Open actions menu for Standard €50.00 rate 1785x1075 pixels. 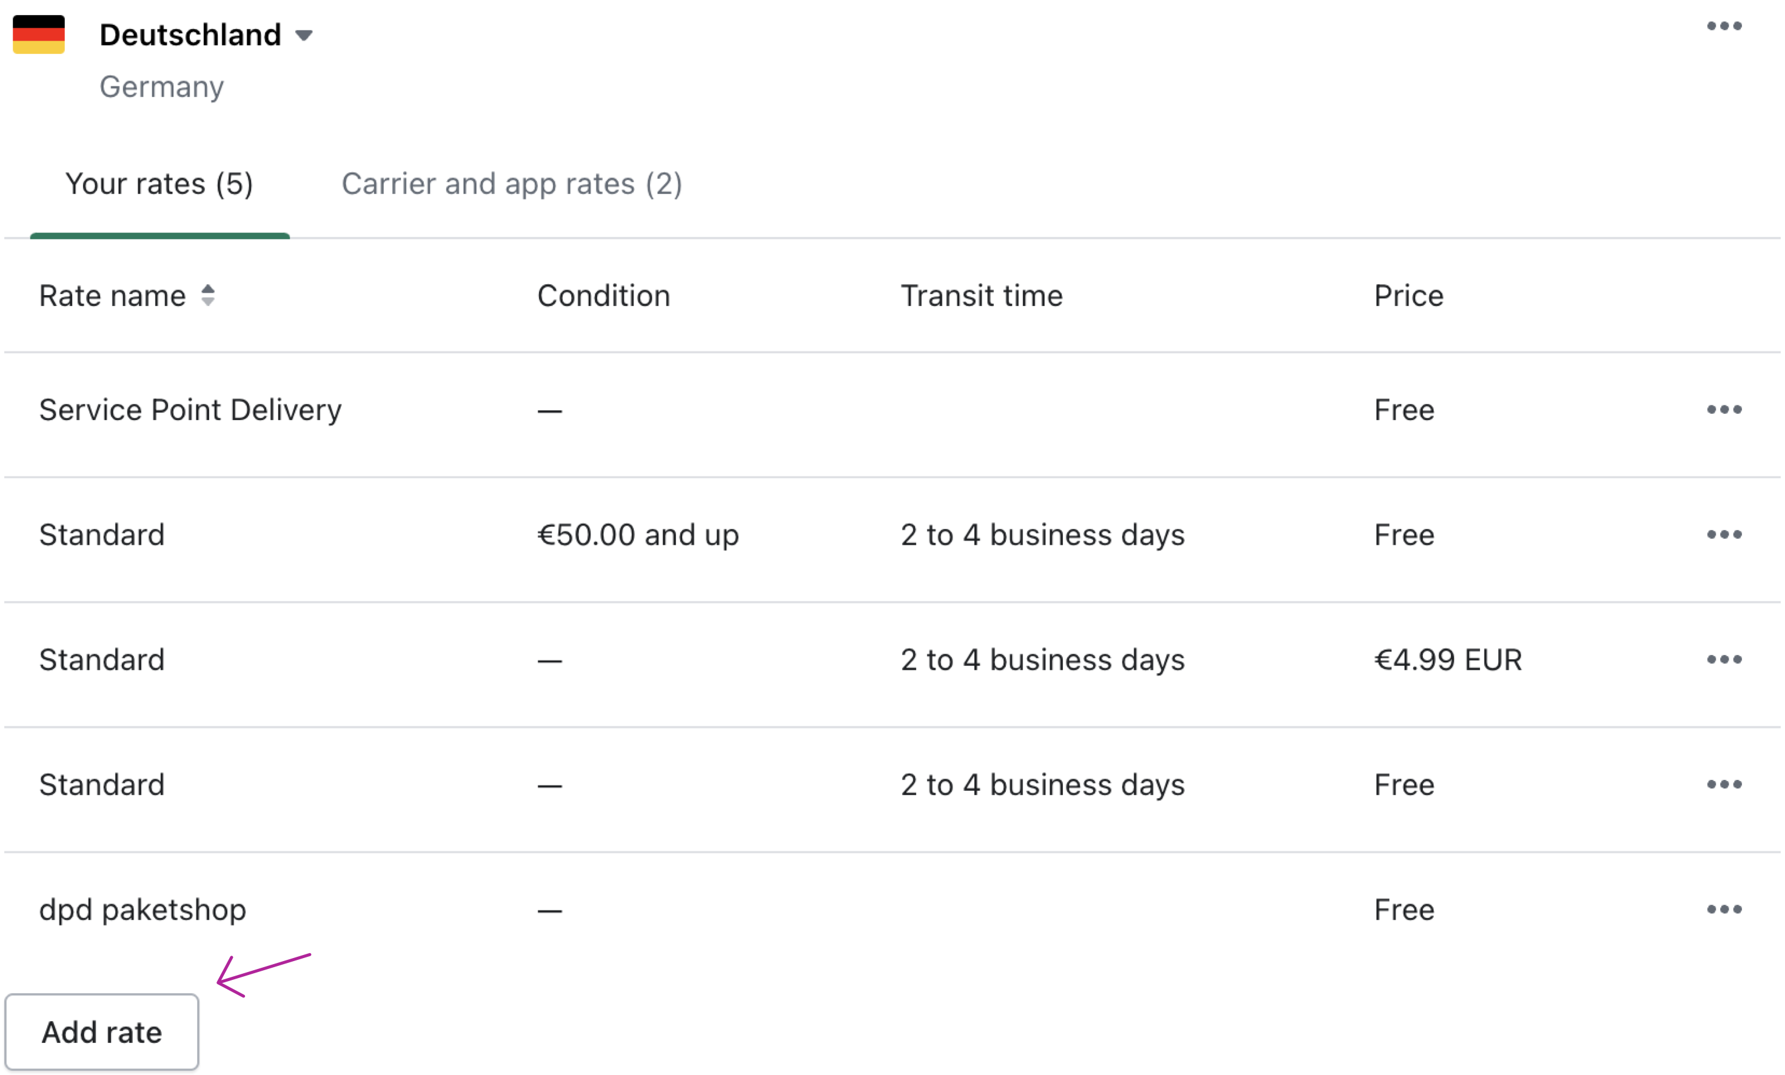1724,534
